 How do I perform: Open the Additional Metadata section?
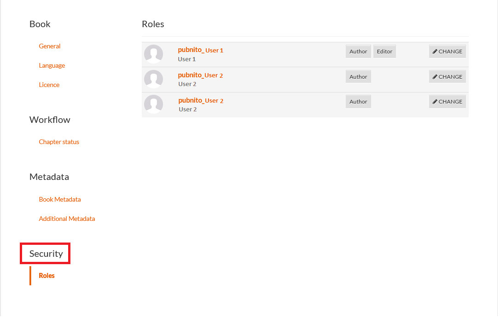coord(67,219)
